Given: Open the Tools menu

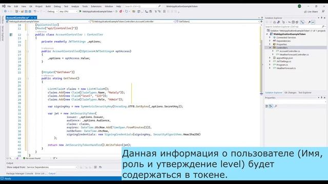Looking at the screenshot, I should [85, 7].
